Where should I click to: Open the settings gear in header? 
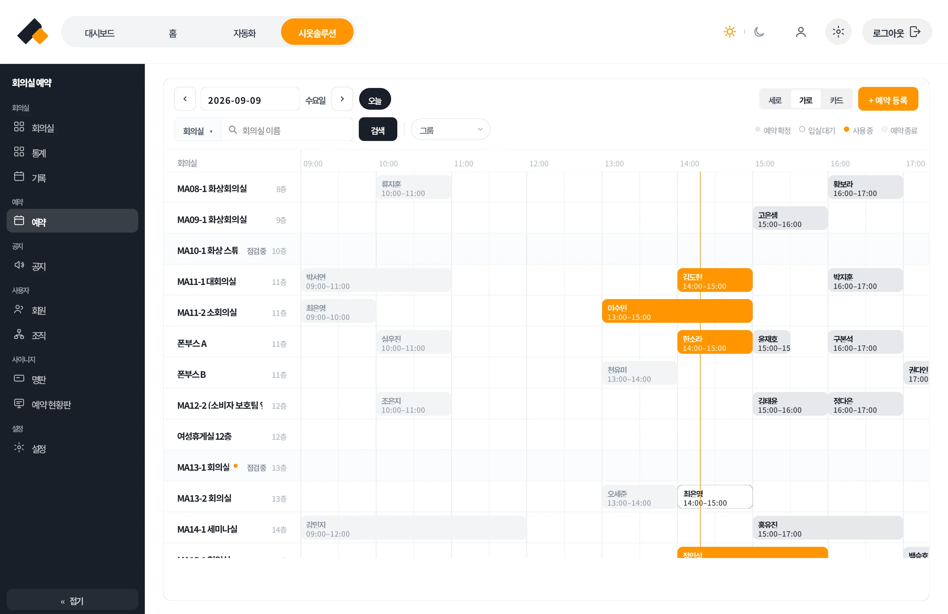[838, 32]
